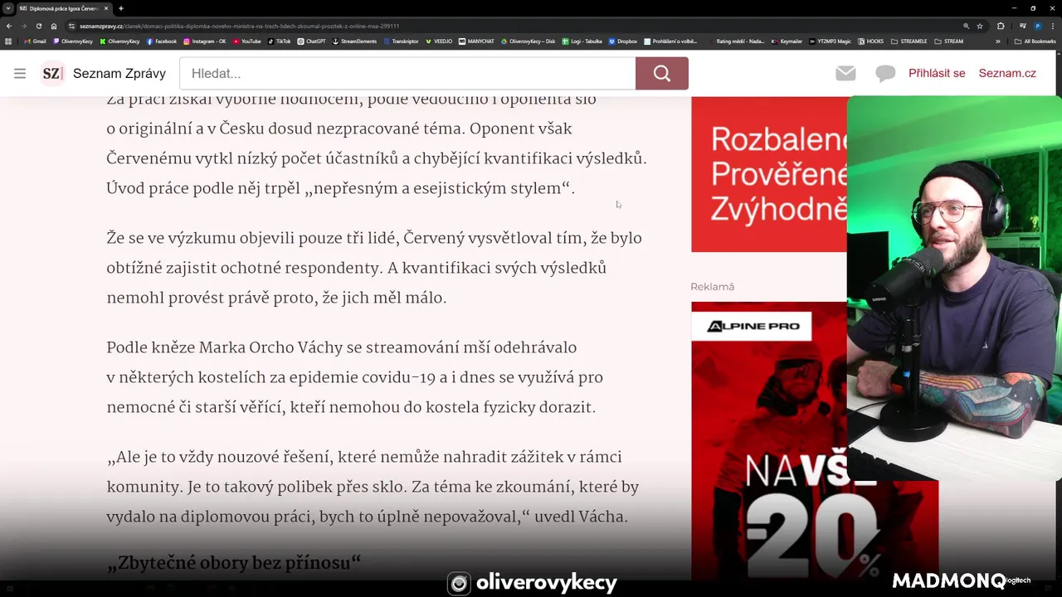Open the Transkriptor bookmark
Screen dimensions: 1062x597
click(x=402, y=41)
